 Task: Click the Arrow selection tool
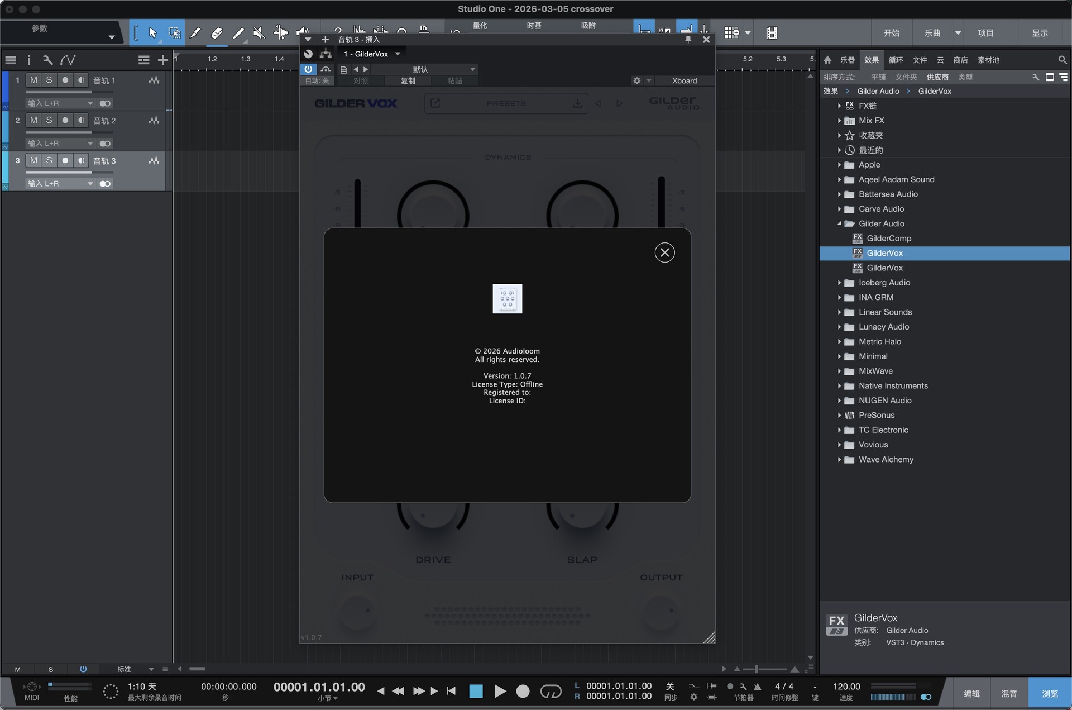click(x=152, y=33)
